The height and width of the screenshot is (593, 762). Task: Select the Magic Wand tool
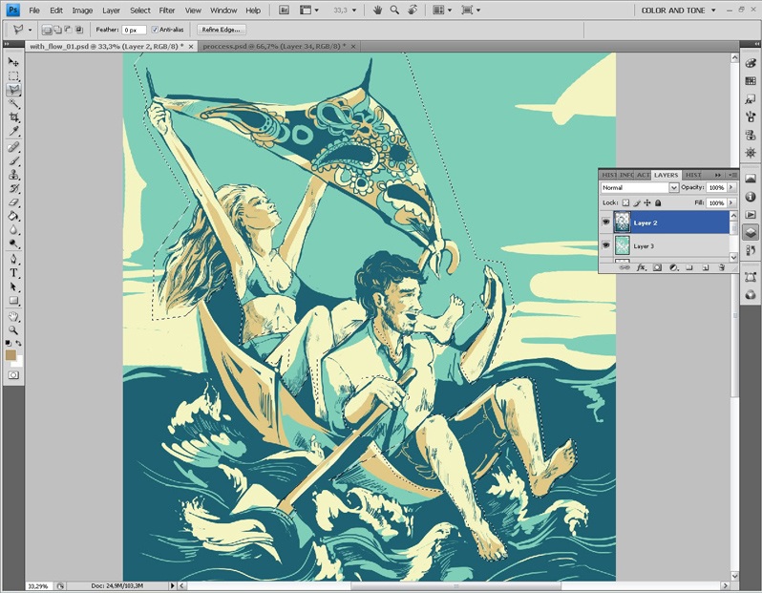13,103
